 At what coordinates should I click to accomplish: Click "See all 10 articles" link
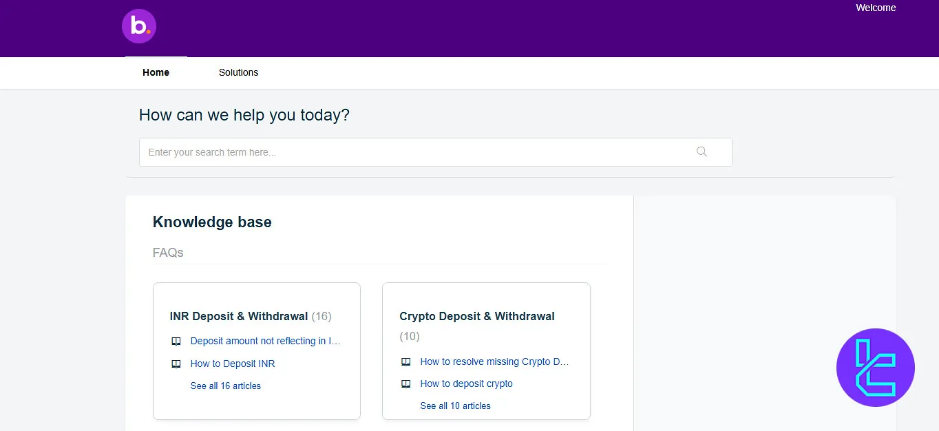pos(455,406)
